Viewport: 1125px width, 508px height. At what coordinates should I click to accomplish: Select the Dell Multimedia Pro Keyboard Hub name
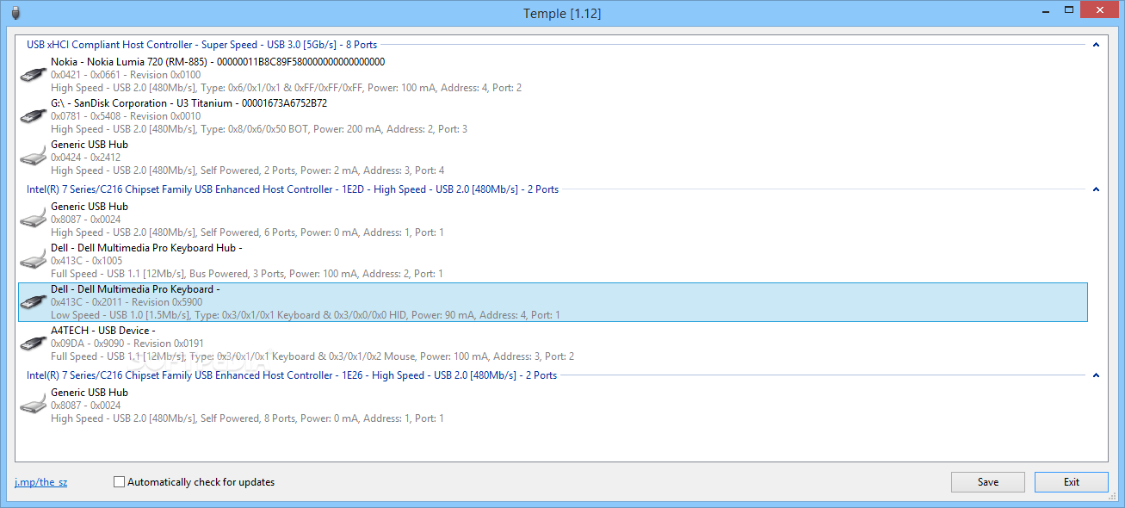[x=146, y=248]
